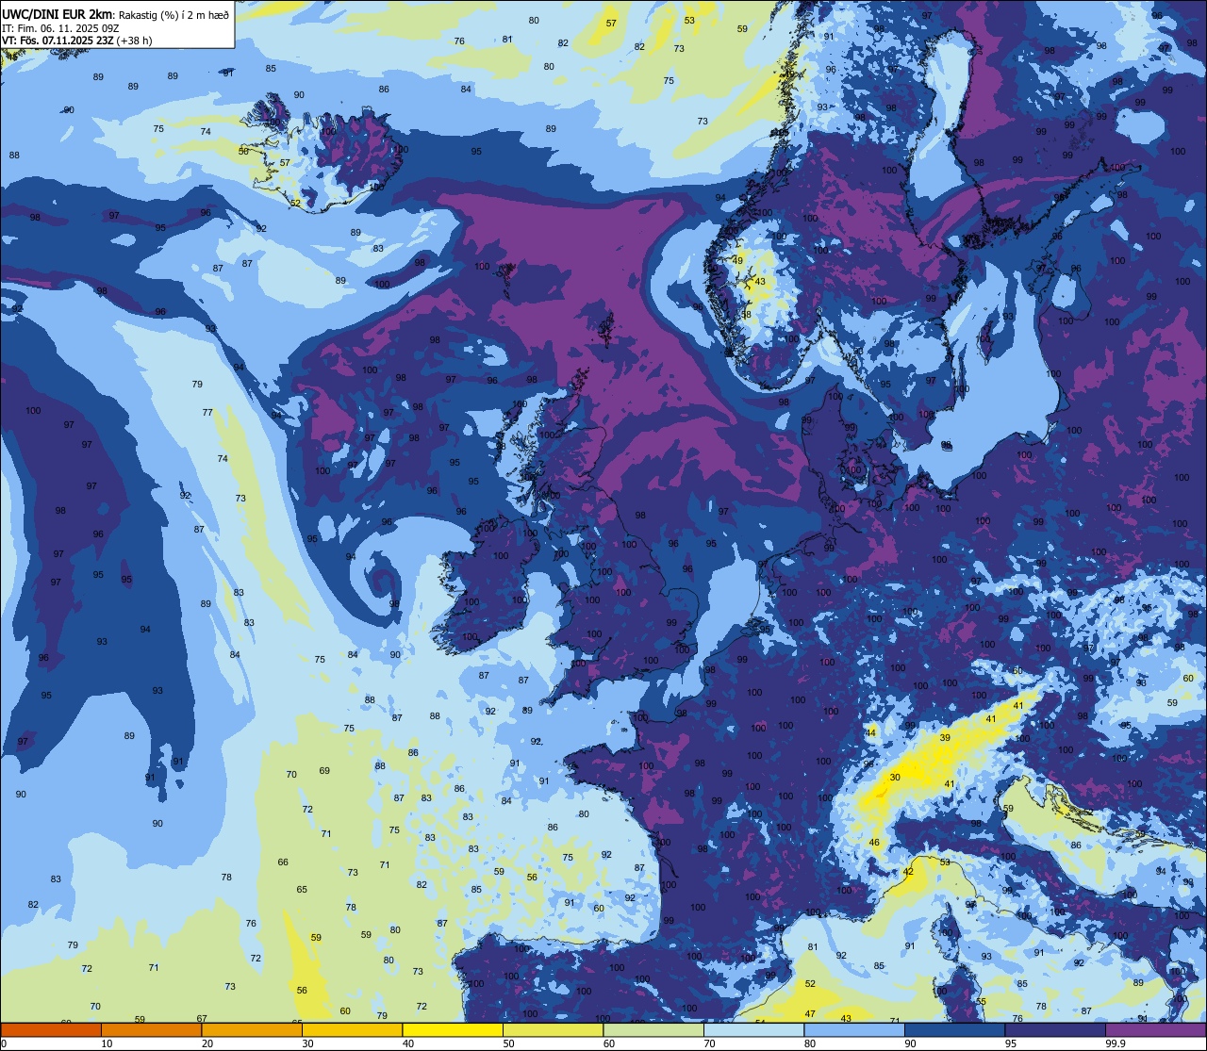
Task: Click the 20 label under the color scale
Action: tap(207, 1043)
